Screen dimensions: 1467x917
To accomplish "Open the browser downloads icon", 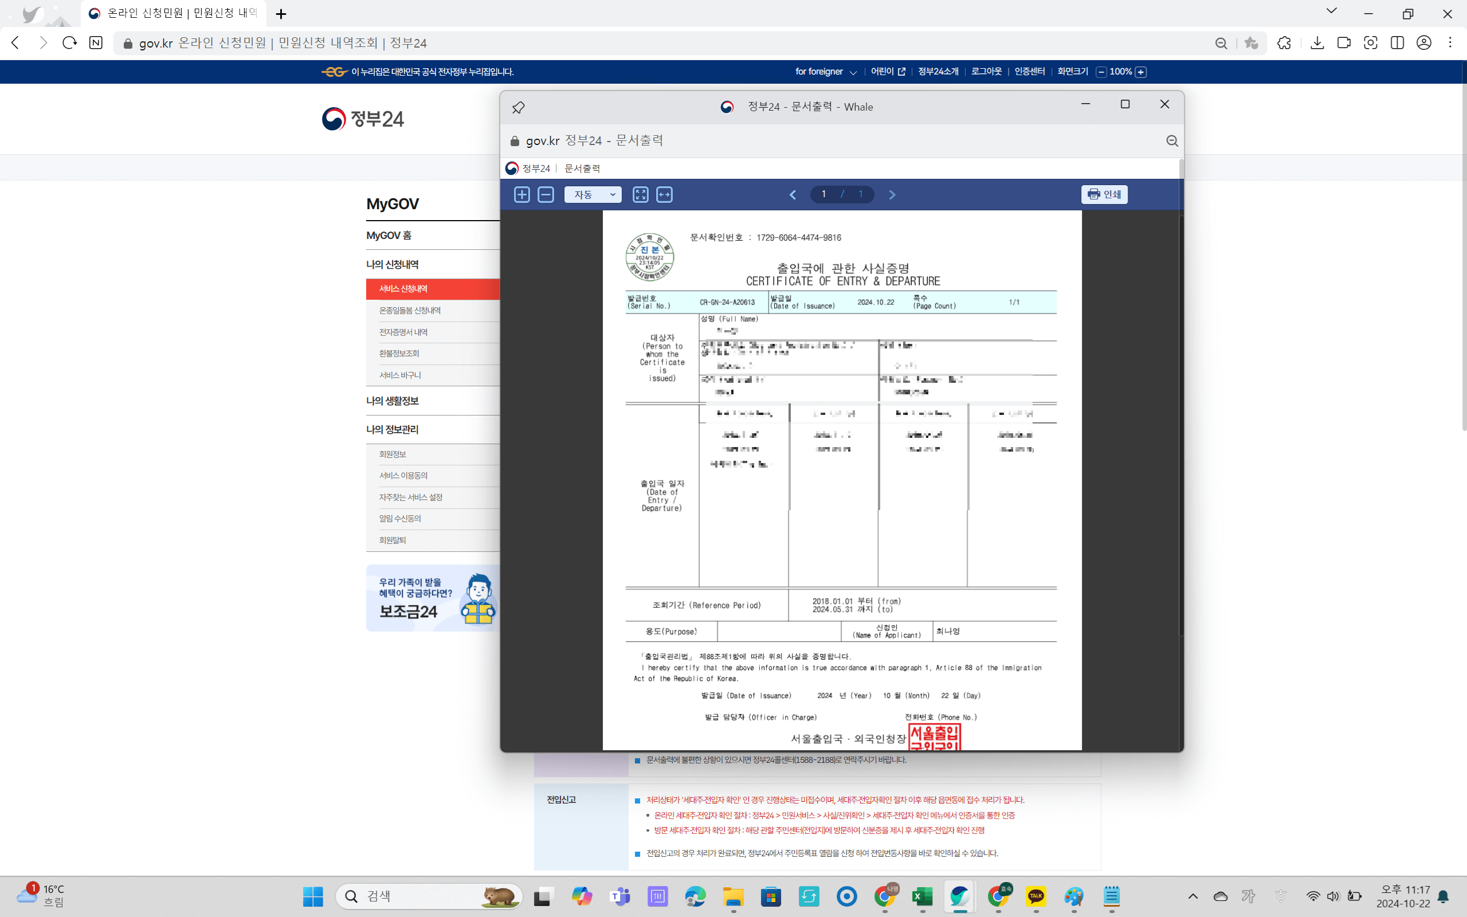I will (x=1317, y=43).
